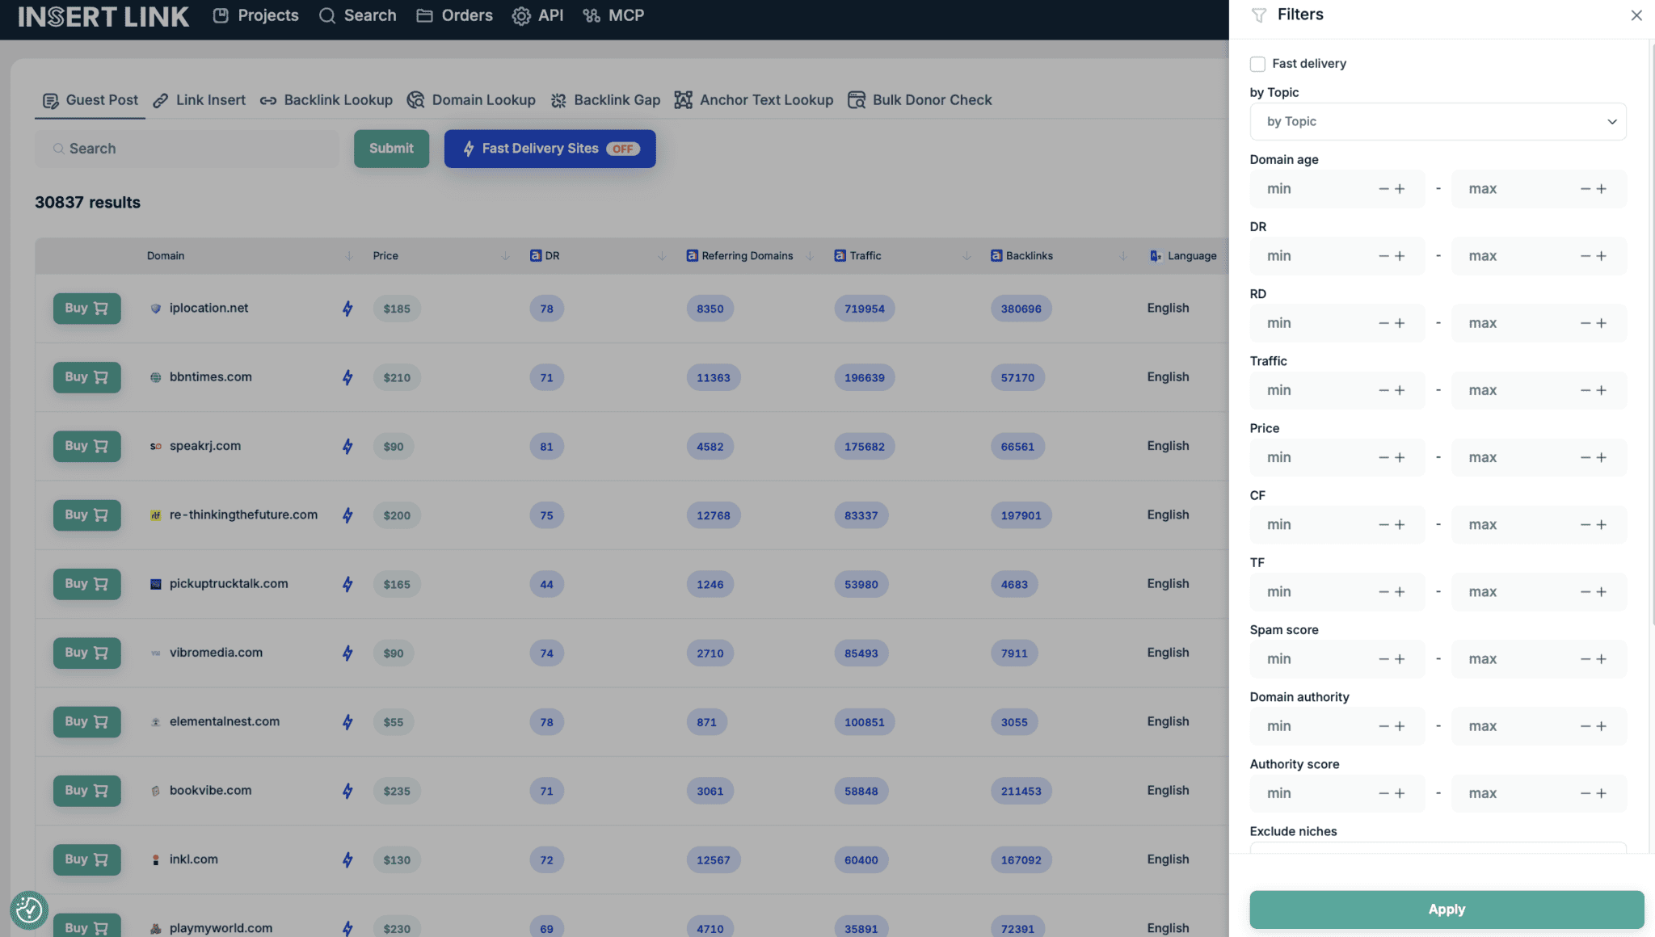Image resolution: width=1655 pixels, height=937 pixels.
Task: Click the Submit button
Action: [391, 149]
